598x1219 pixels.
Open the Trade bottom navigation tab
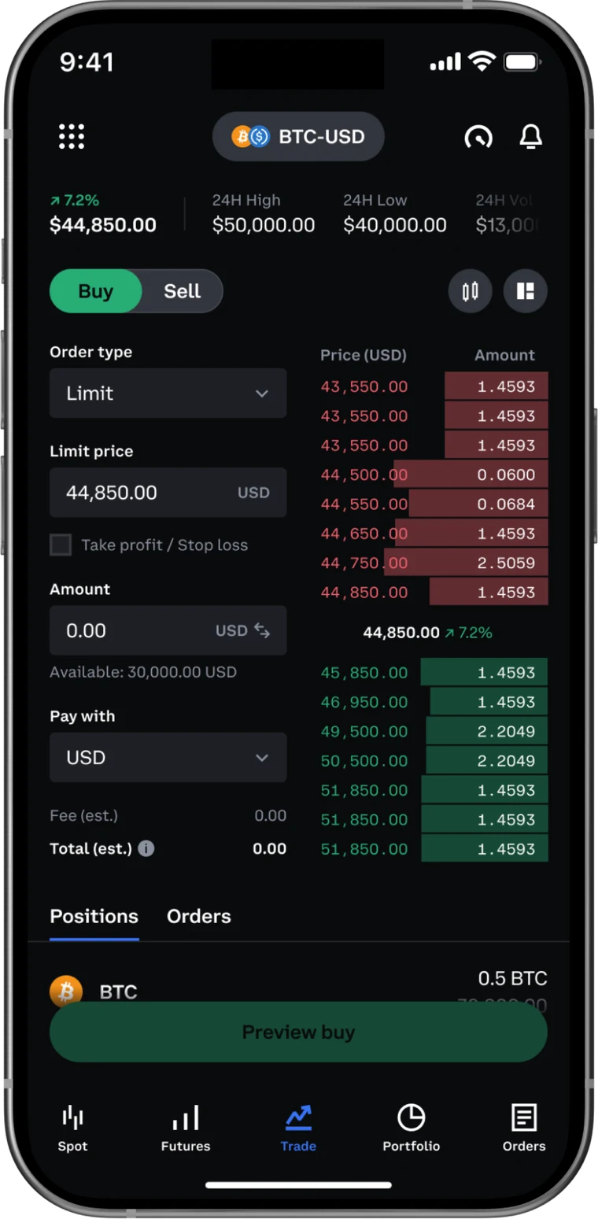[x=298, y=1127]
